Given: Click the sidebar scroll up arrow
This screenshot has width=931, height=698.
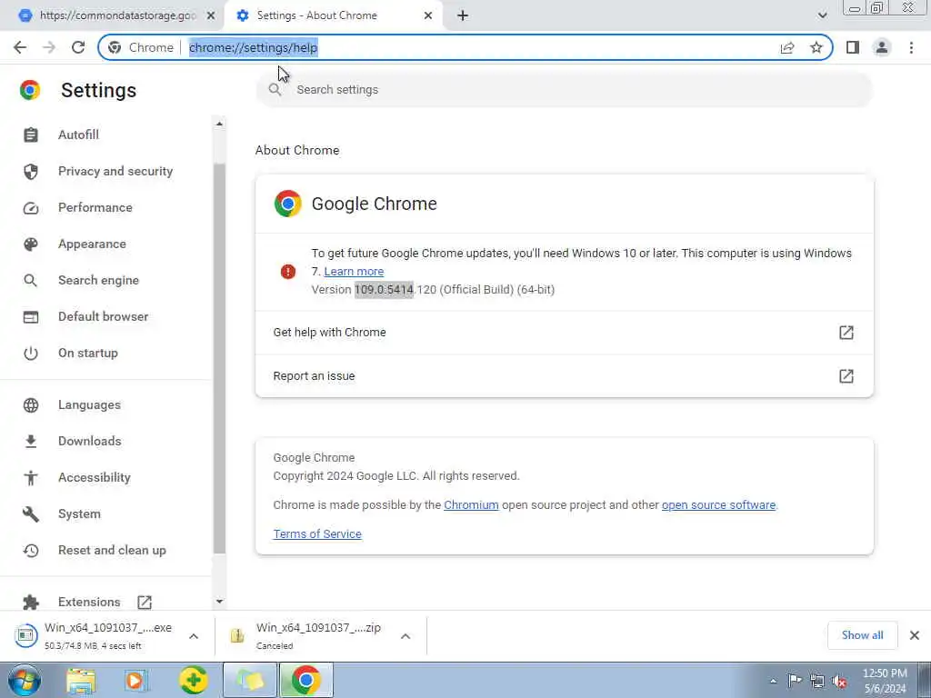Looking at the screenshot, I should [x=219, y=124].
